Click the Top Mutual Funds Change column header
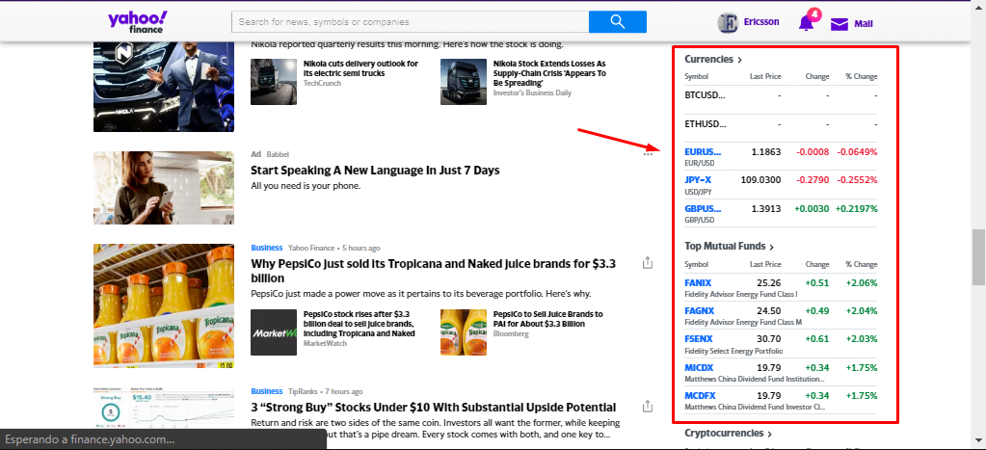The height and width of the screenshot is (450, 986). [x=817, y=265]
